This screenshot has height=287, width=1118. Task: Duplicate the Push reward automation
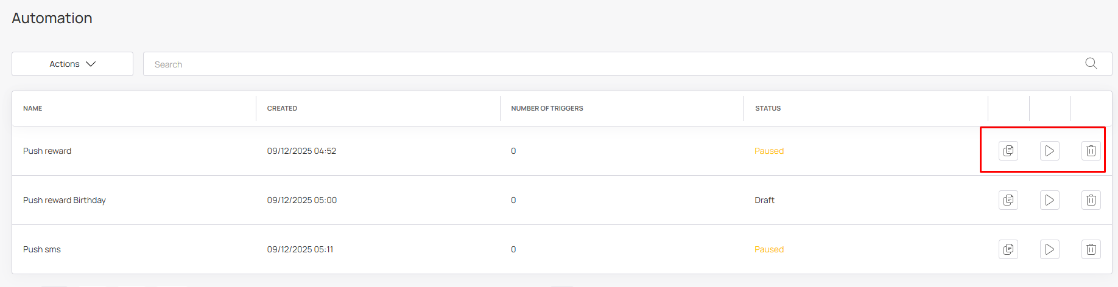coord(1008,151)
